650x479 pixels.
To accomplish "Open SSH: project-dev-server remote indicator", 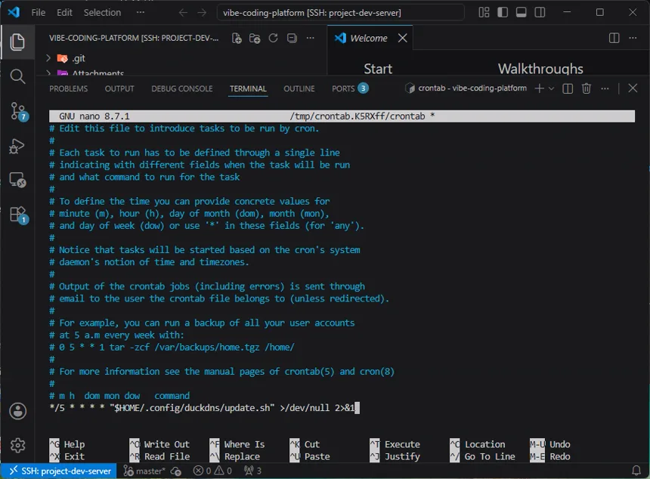I will [60, 471].
